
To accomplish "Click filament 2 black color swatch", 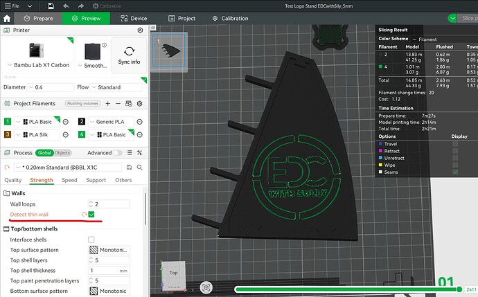I will [81, 122].
